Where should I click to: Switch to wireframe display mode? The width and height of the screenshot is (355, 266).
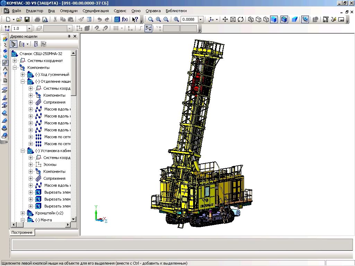(251, 19)
